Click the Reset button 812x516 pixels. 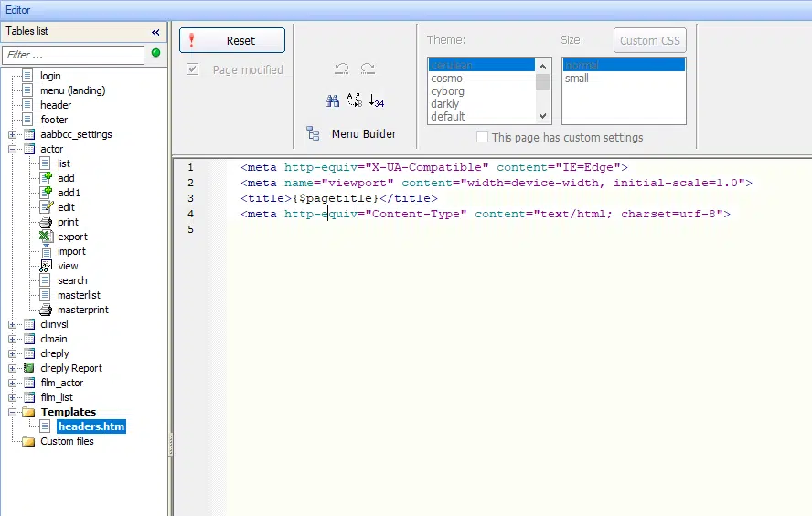coord(232,40)
